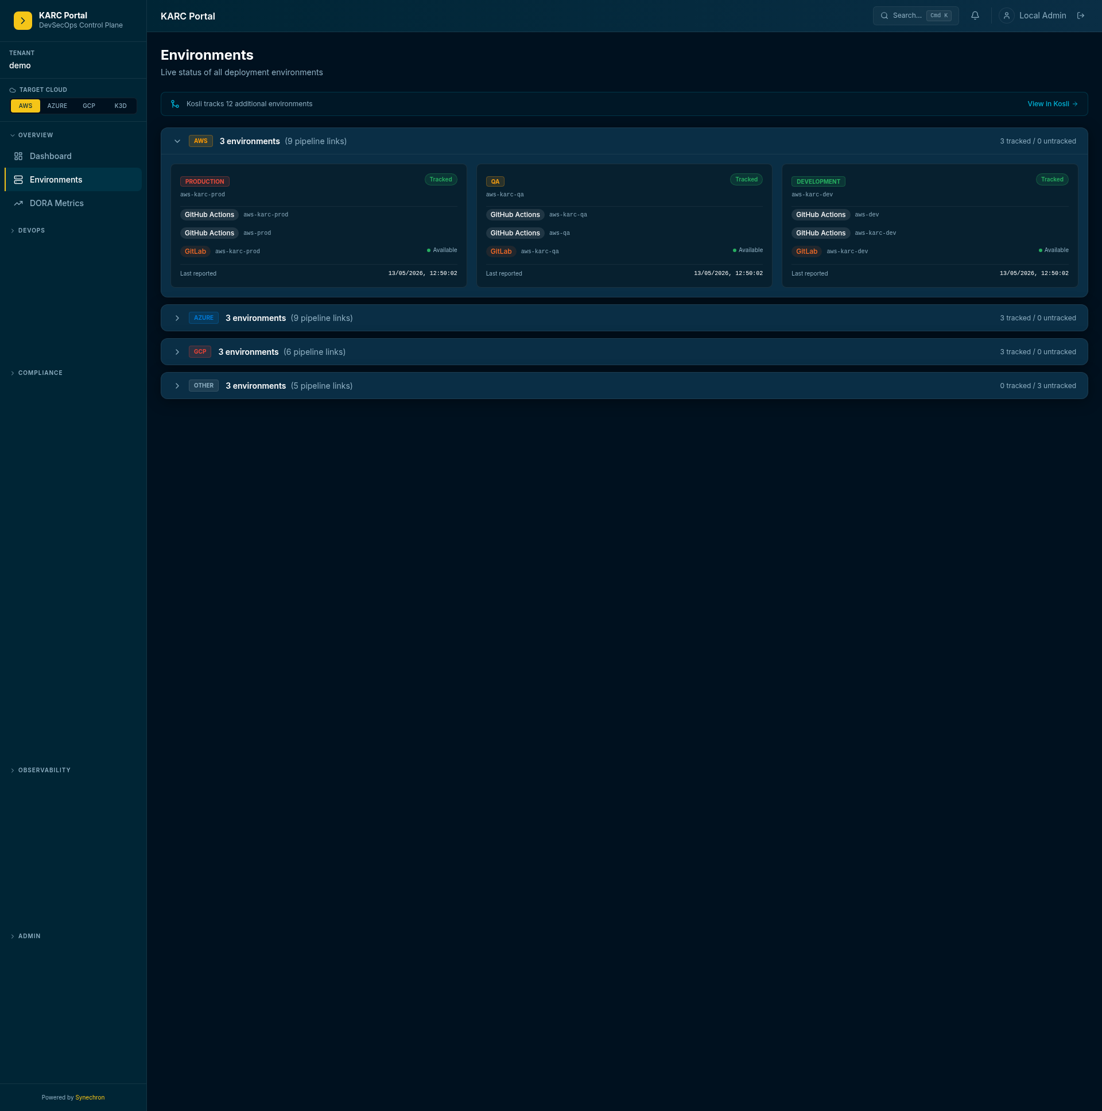Click the OTHER group label badge
Viewport: 1102px width, 1111px height.
pos(204,386)
